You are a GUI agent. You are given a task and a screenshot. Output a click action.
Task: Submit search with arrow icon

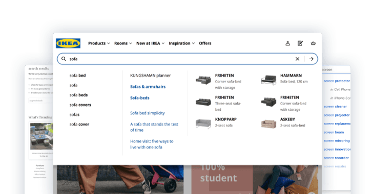tap(311, 59)
